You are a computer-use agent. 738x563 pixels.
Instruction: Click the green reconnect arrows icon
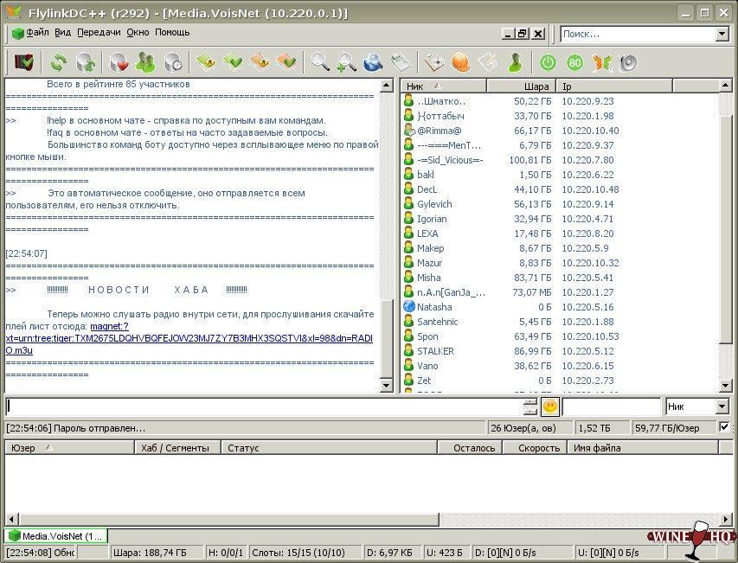tap(58, 62)
